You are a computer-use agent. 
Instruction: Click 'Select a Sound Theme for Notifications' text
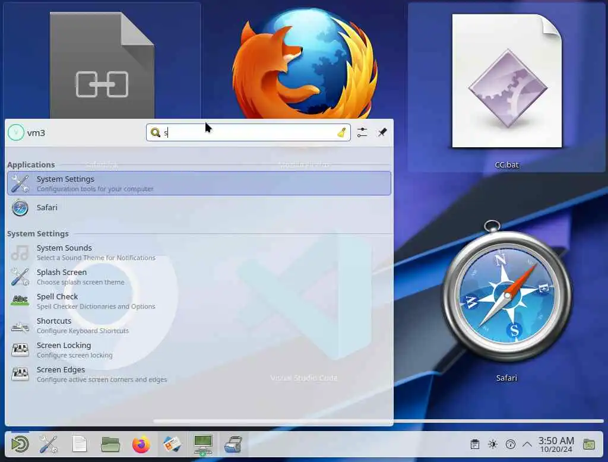click(x=96, y=258)
